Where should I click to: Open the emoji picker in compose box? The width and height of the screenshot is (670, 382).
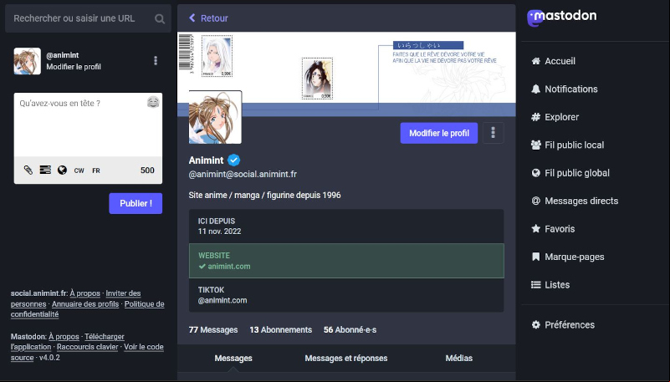click(153, 102)
